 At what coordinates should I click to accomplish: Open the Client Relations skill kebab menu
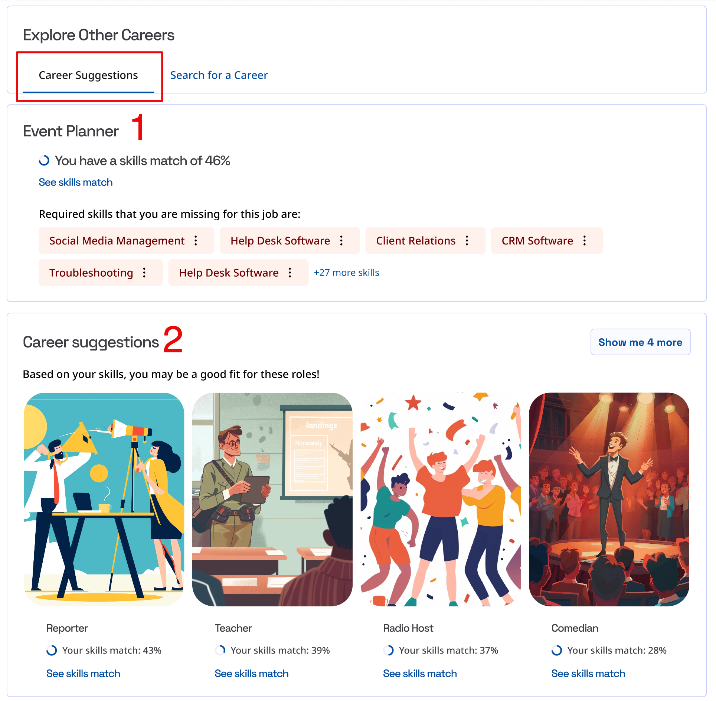467,241
